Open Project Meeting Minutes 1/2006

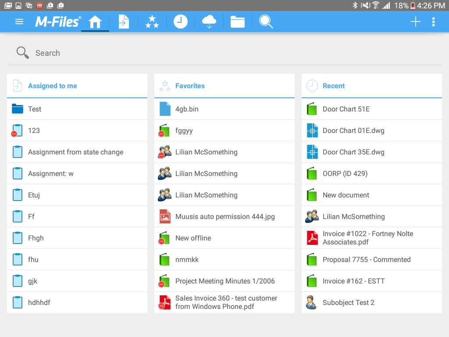tap(224, 281)
